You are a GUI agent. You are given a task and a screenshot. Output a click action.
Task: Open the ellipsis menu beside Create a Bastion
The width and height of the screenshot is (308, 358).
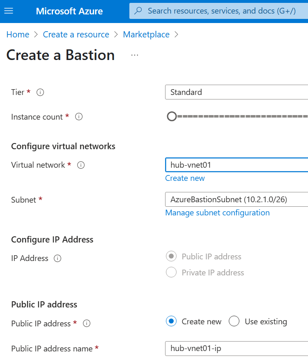click(x=135, y=55)
